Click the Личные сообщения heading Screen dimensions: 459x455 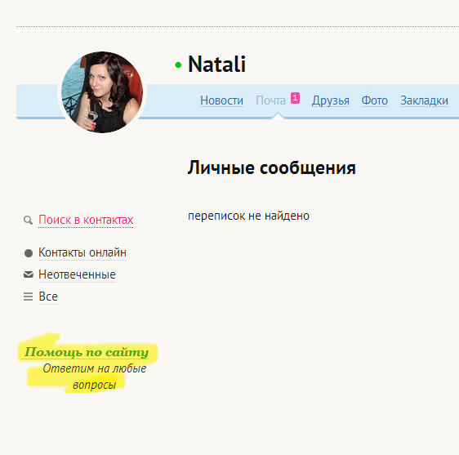[x=272, y=168]
